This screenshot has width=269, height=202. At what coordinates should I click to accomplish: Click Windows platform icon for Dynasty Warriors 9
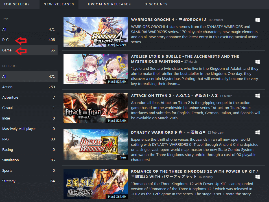point(257,133)
